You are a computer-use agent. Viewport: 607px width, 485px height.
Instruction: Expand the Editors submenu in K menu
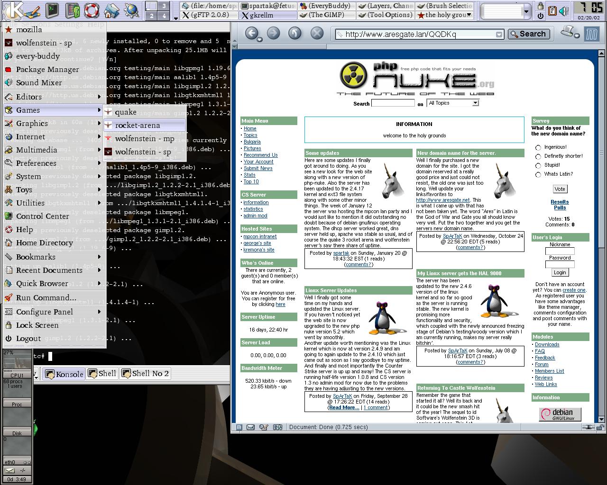(55, 97)
